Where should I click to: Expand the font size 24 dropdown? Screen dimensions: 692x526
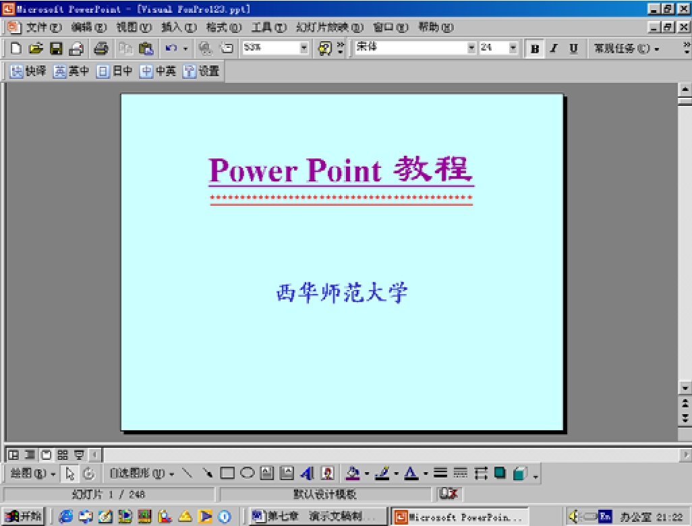click(513, 48)
